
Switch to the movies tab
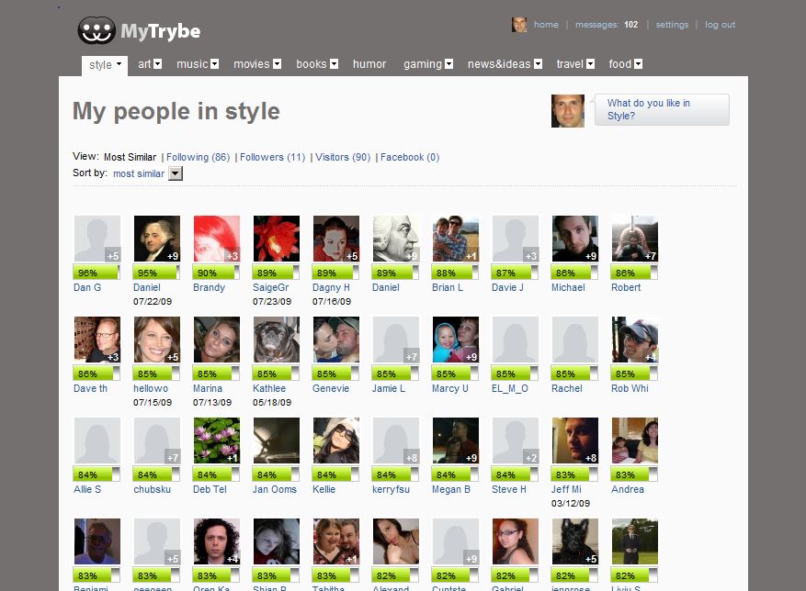click(252, 64)
